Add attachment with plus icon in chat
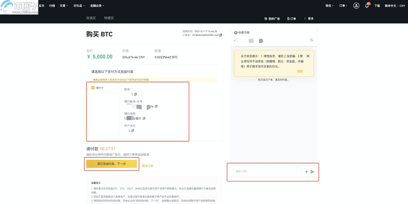This screenshot has width=408, height=204. pyautogui.click(x=306, y=172)
